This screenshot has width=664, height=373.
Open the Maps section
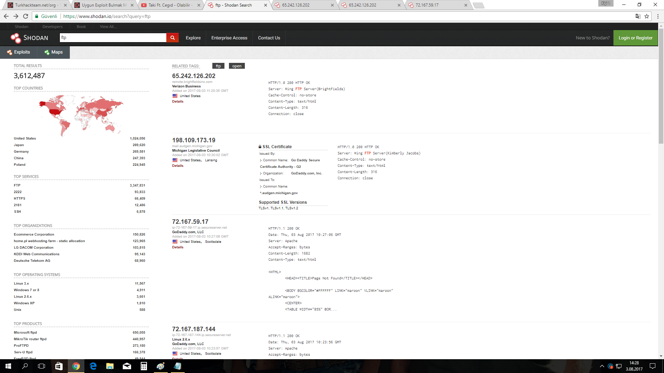point(54,52)
